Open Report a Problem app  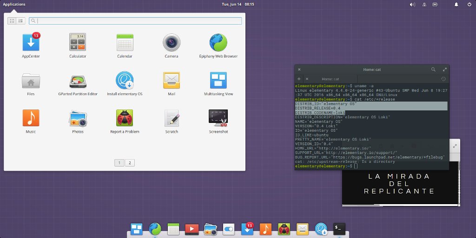pos(124,119)
